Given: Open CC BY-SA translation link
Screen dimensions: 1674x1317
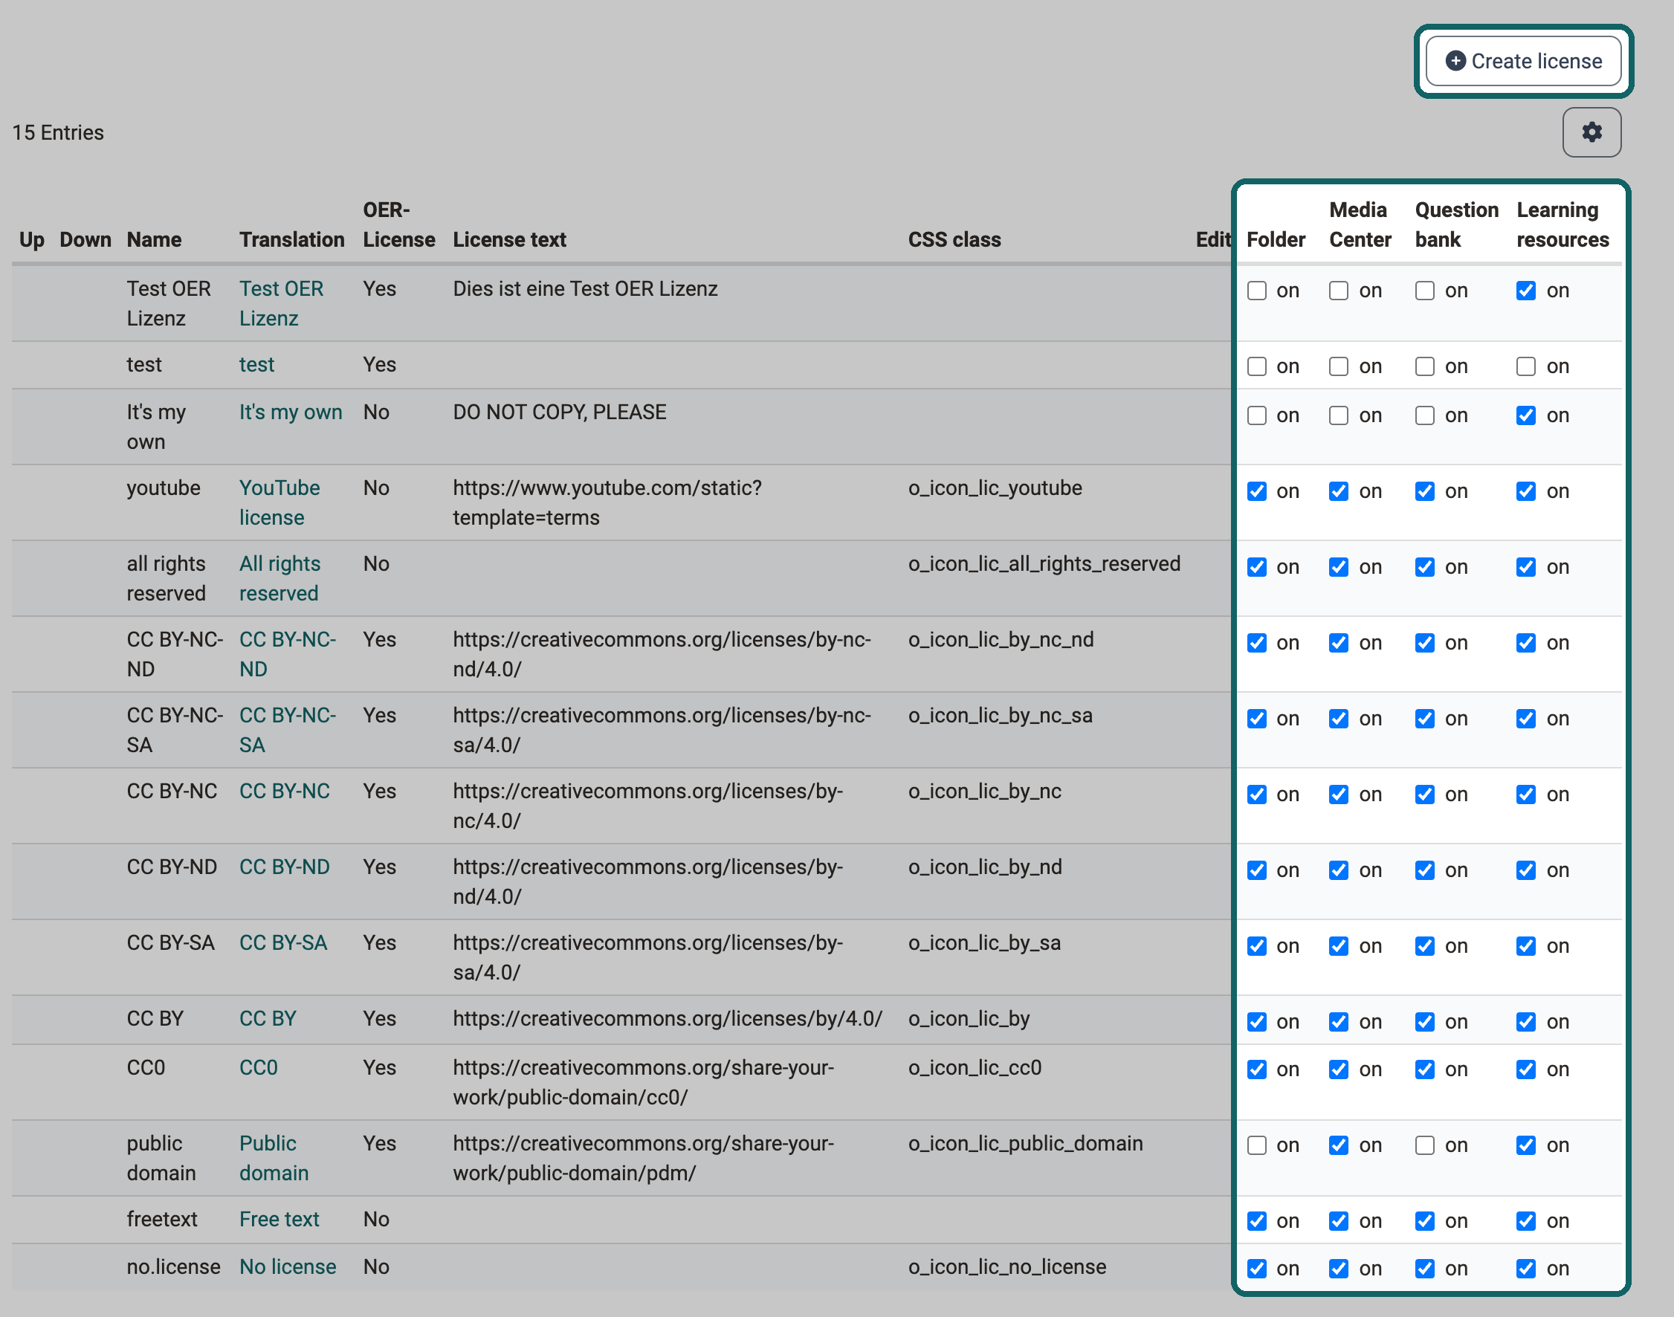Looking at the screenshot, I should point(283,942).
